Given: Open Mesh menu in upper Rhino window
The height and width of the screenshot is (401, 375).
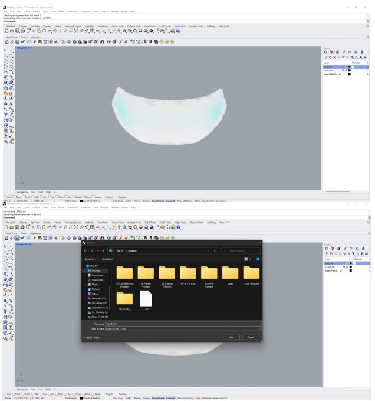Looking at the screenshot, I should point(61,11).
